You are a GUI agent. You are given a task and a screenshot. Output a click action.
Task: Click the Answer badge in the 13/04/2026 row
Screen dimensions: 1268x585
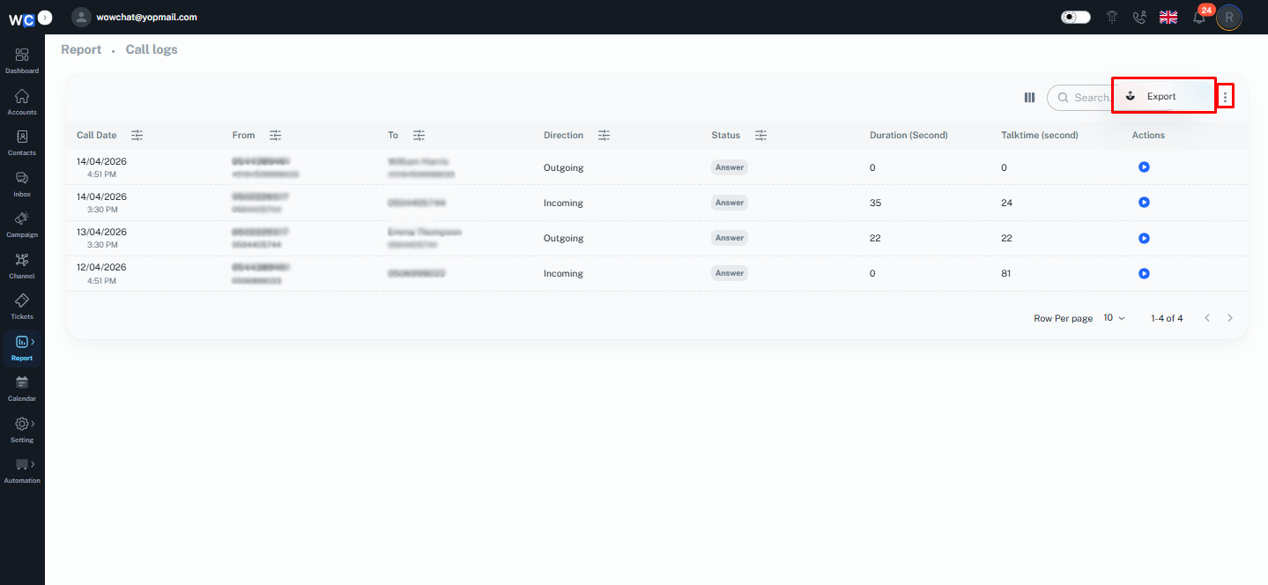(730, 238)
